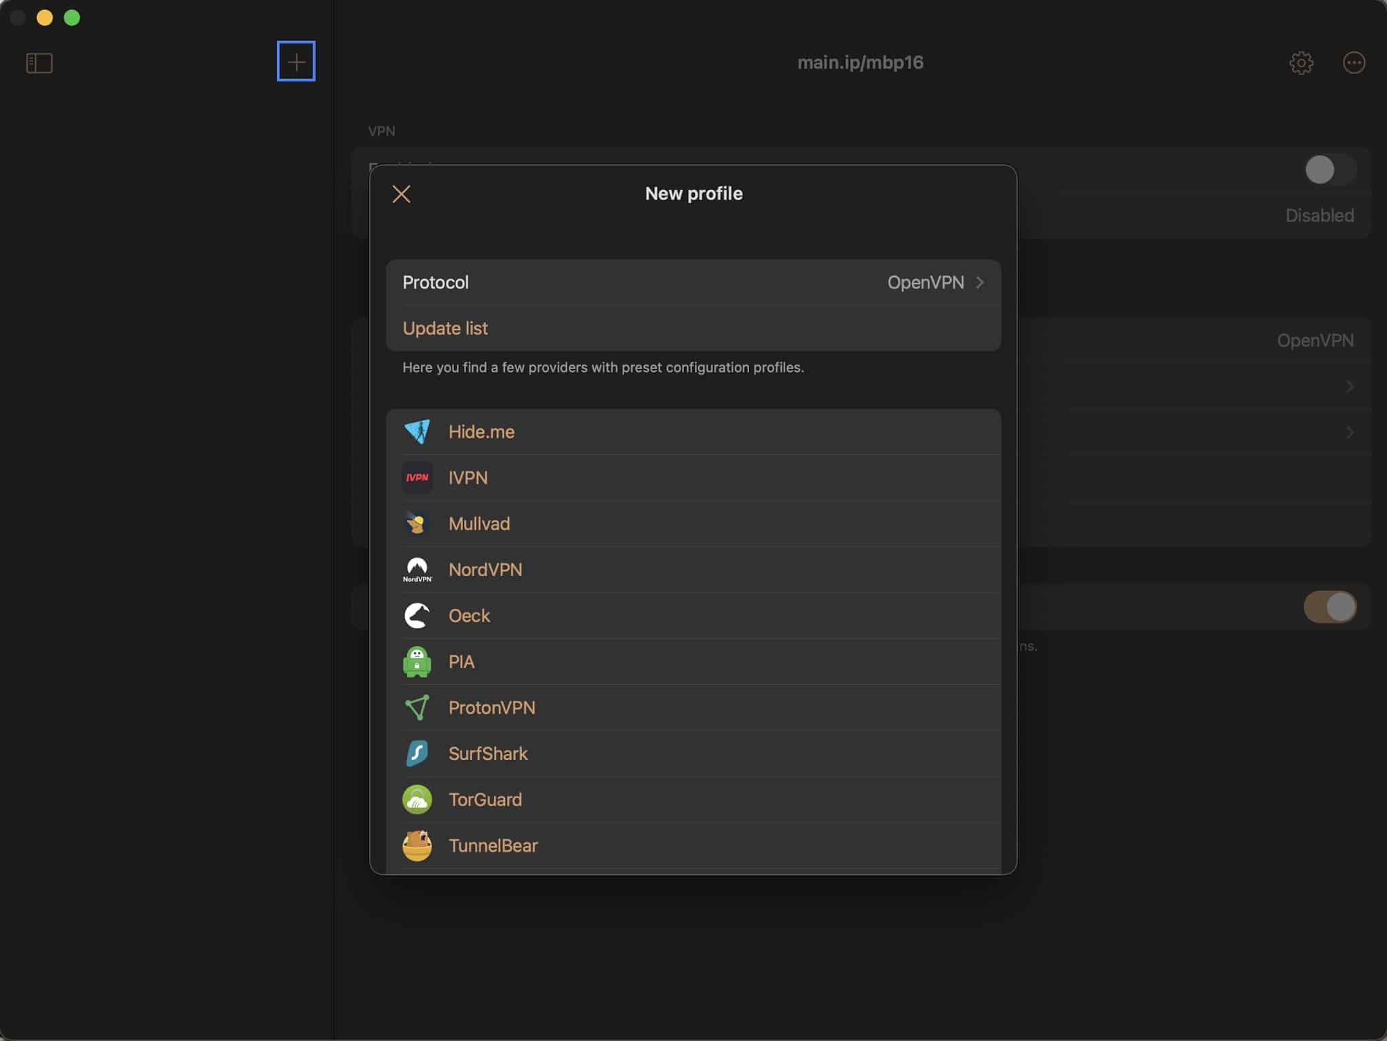Pick the Oeck provider name

click(x=469, y=616)
